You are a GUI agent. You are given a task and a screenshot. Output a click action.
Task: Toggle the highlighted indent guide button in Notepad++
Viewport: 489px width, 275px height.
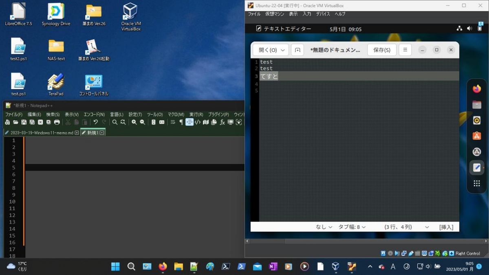pyautogui.click(x=189, y=122)
